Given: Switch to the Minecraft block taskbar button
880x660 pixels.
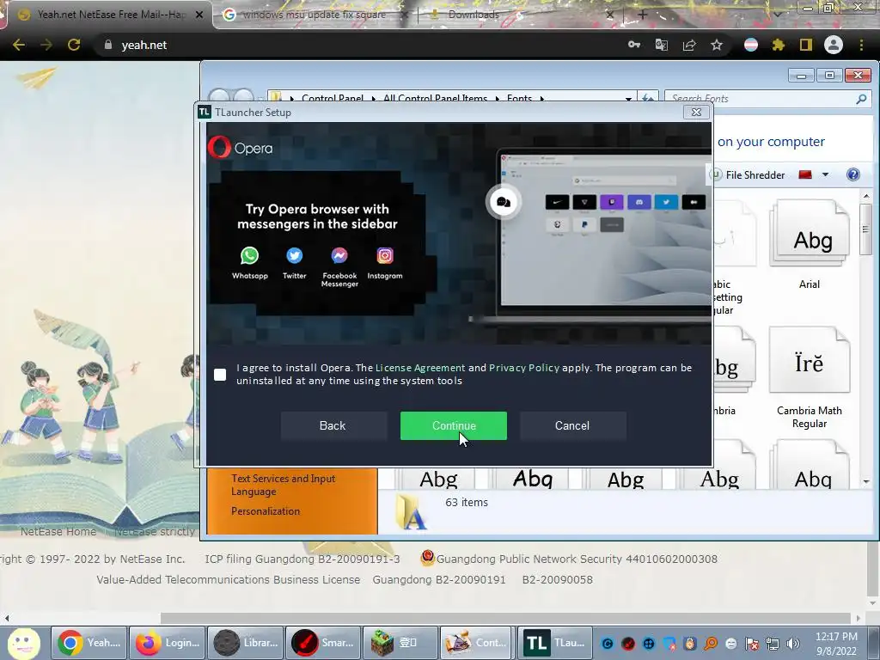Looking at the screenshot, I should [x=400, y=643].
